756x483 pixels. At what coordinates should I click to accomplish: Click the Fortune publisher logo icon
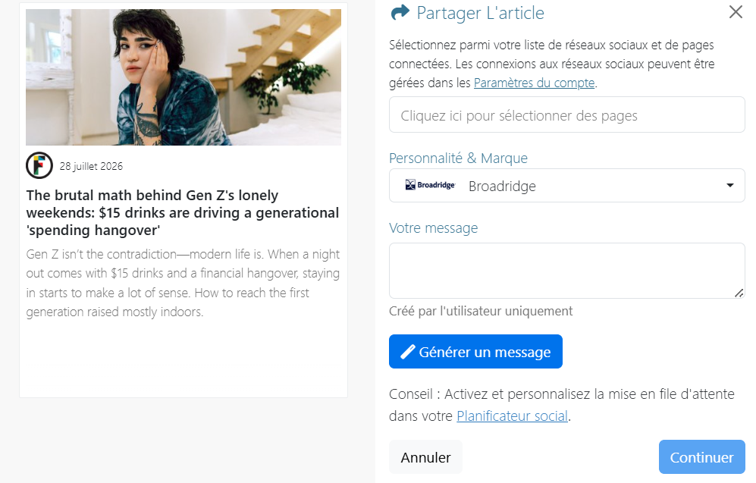pyautogui.click(x=39, y=165)
